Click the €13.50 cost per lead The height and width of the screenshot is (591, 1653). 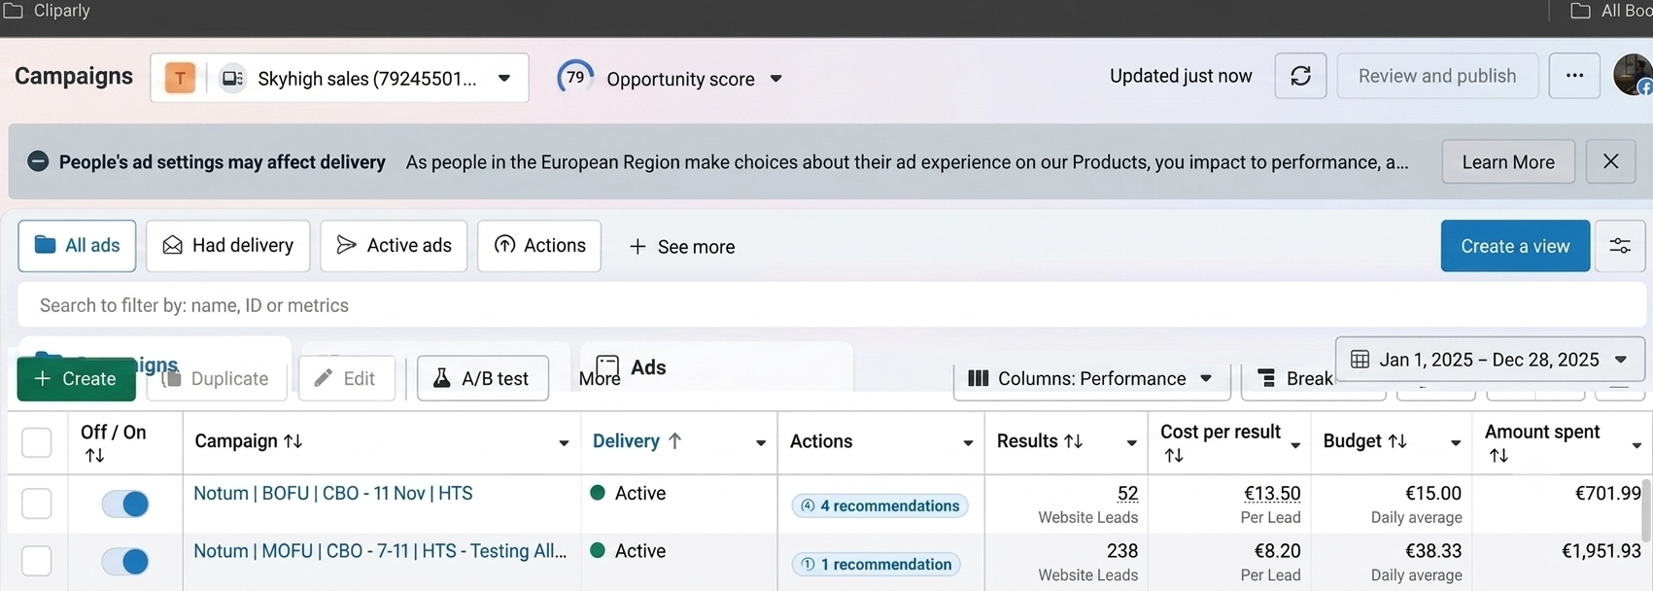click(1272, 493)
